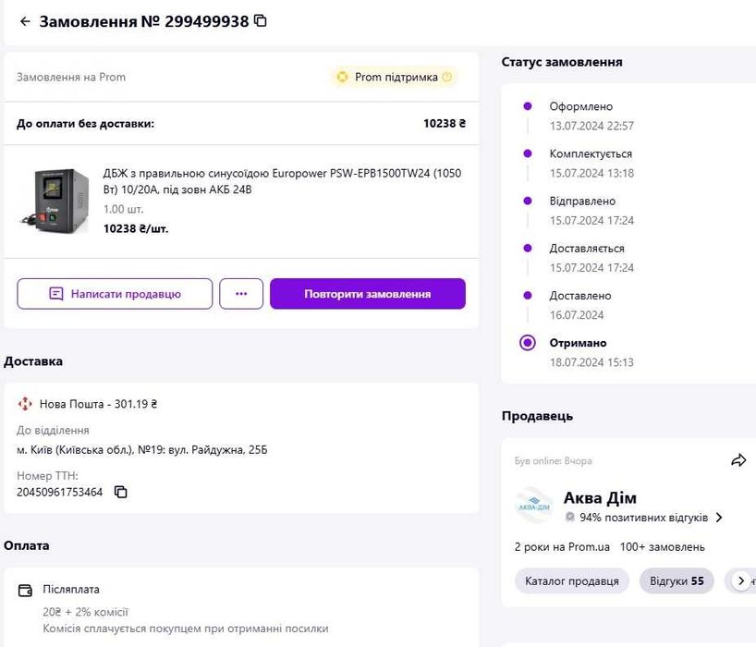
Task: Click Повторити замовлення button
Action: point(368,294)
